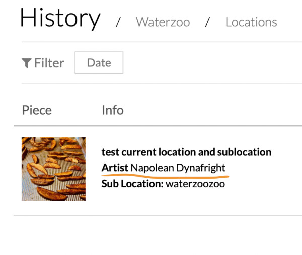Click the artist surname 'Dynafright'
The image size is (302, 255).
tap(201, 168)
